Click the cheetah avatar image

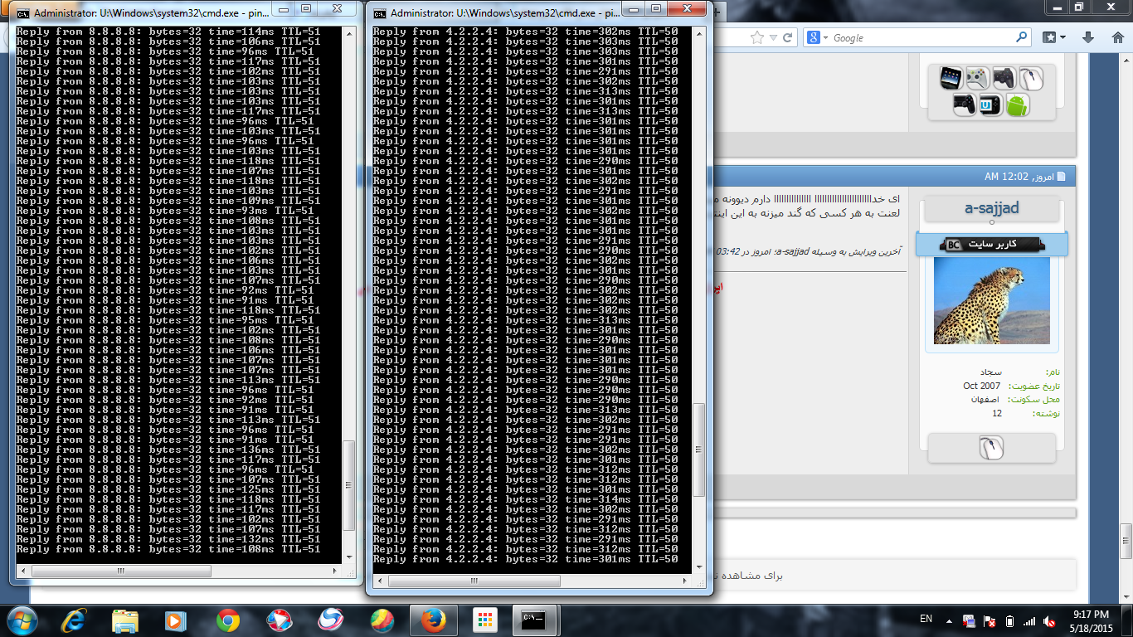click(x=991, y=301)
